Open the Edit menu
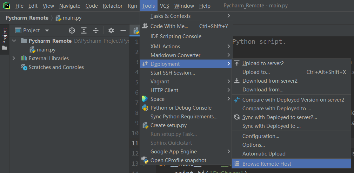 point(33,6)
